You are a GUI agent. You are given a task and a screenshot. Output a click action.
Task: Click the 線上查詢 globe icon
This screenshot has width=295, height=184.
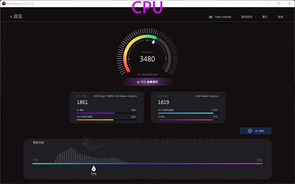(250, 131)
